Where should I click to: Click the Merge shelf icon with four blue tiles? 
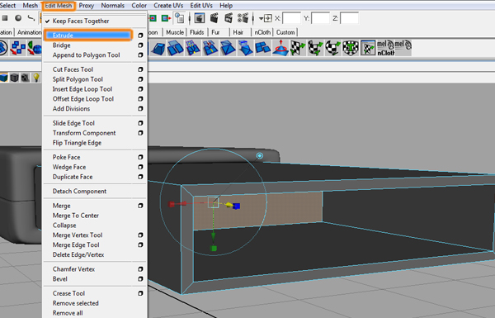(x=262, y=49)
